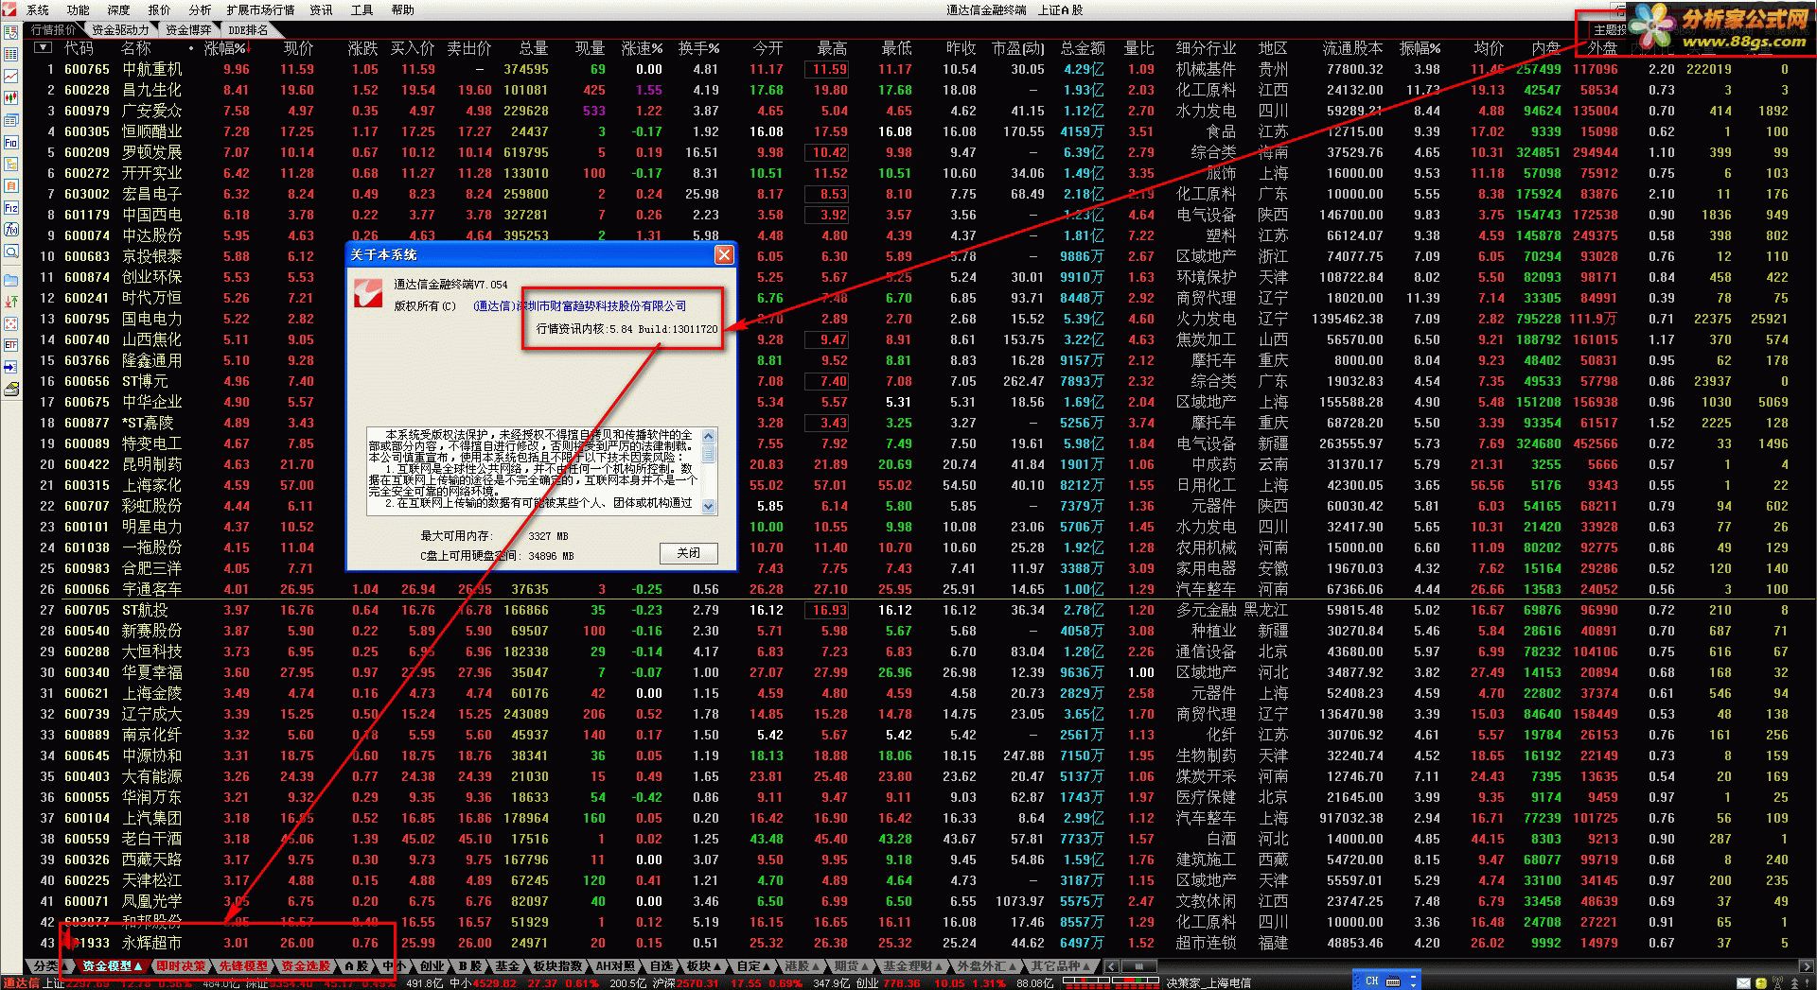The width and height of the screenshot is (1817, 990).
Task: Click the bottom-most sidebar tool icon
Action: (x=11, y=389)
